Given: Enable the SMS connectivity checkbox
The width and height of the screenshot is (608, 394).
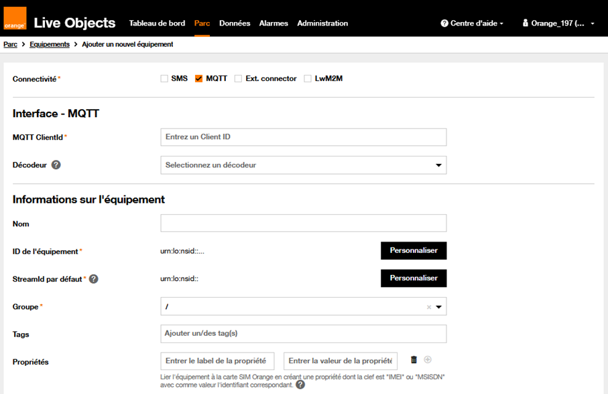Looking at the screenshot, I should coord(164,79).
